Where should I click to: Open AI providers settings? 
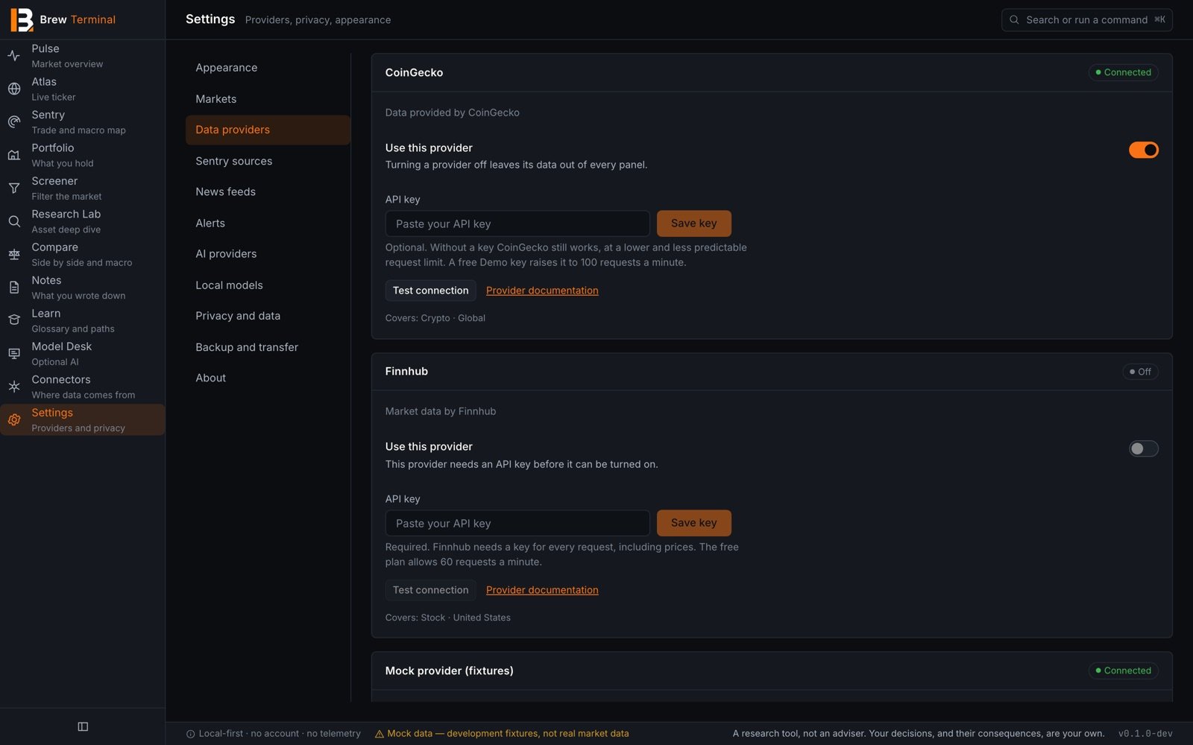pyautogui.click(x=268, y=254)
